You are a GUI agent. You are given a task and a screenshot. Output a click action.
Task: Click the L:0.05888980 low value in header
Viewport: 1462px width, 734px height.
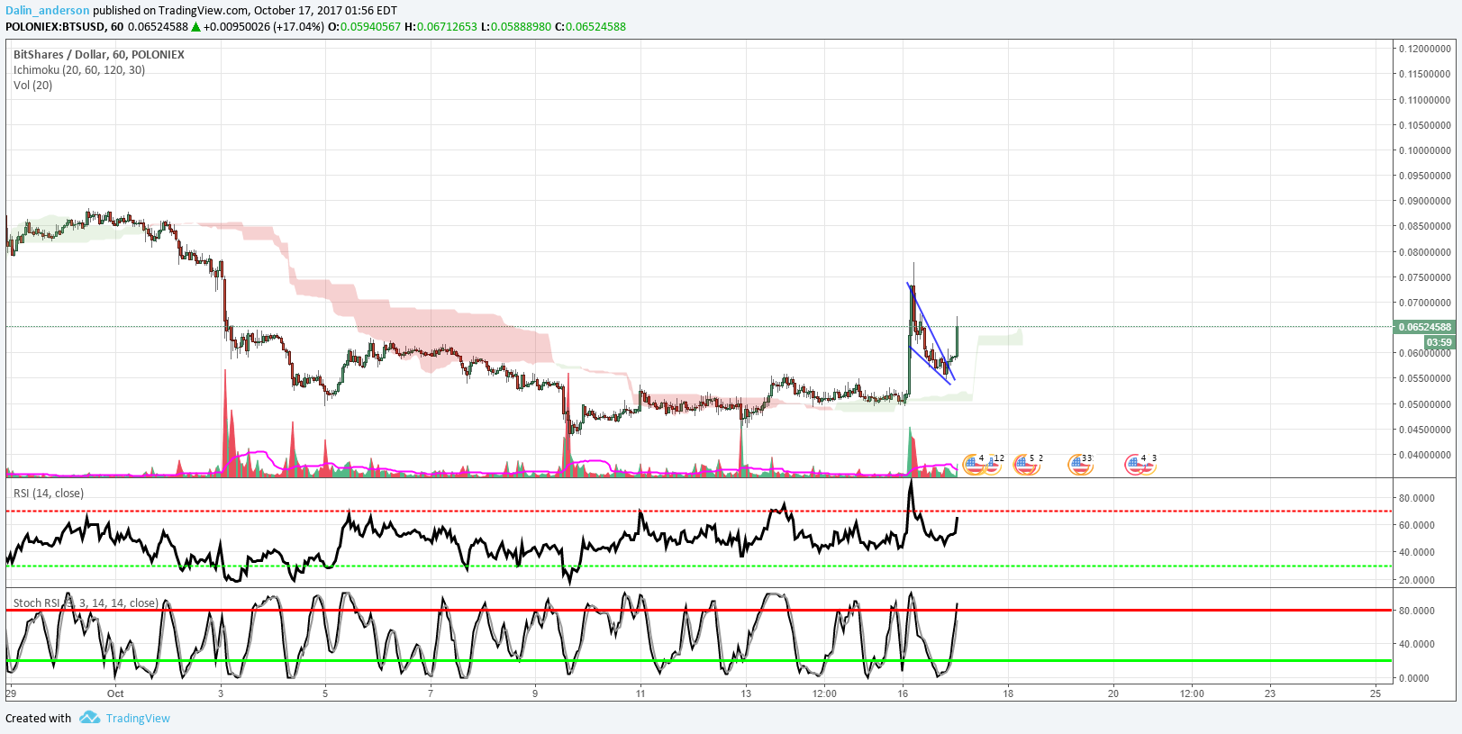pos(515,27)
